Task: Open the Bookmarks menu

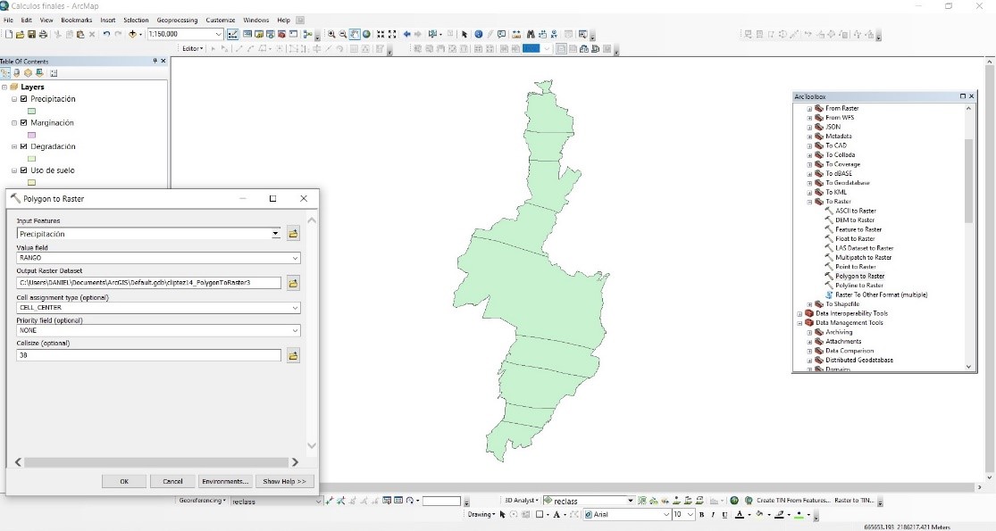Action: [x=76, y=20]
